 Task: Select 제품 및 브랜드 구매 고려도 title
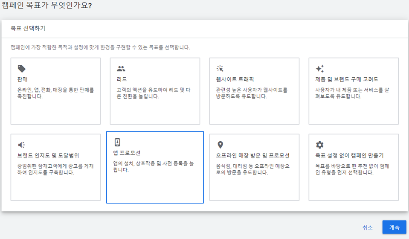[x=347, y=79]
